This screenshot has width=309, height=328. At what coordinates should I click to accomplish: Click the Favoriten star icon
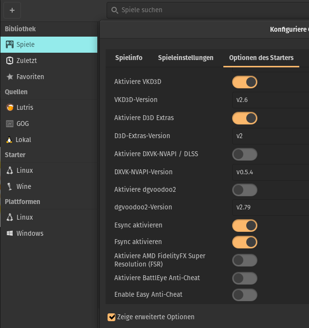[10, 77]
